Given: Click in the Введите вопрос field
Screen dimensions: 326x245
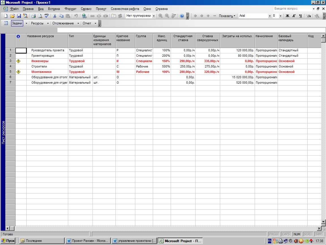Looking at the screenshot, I should 293,9.
